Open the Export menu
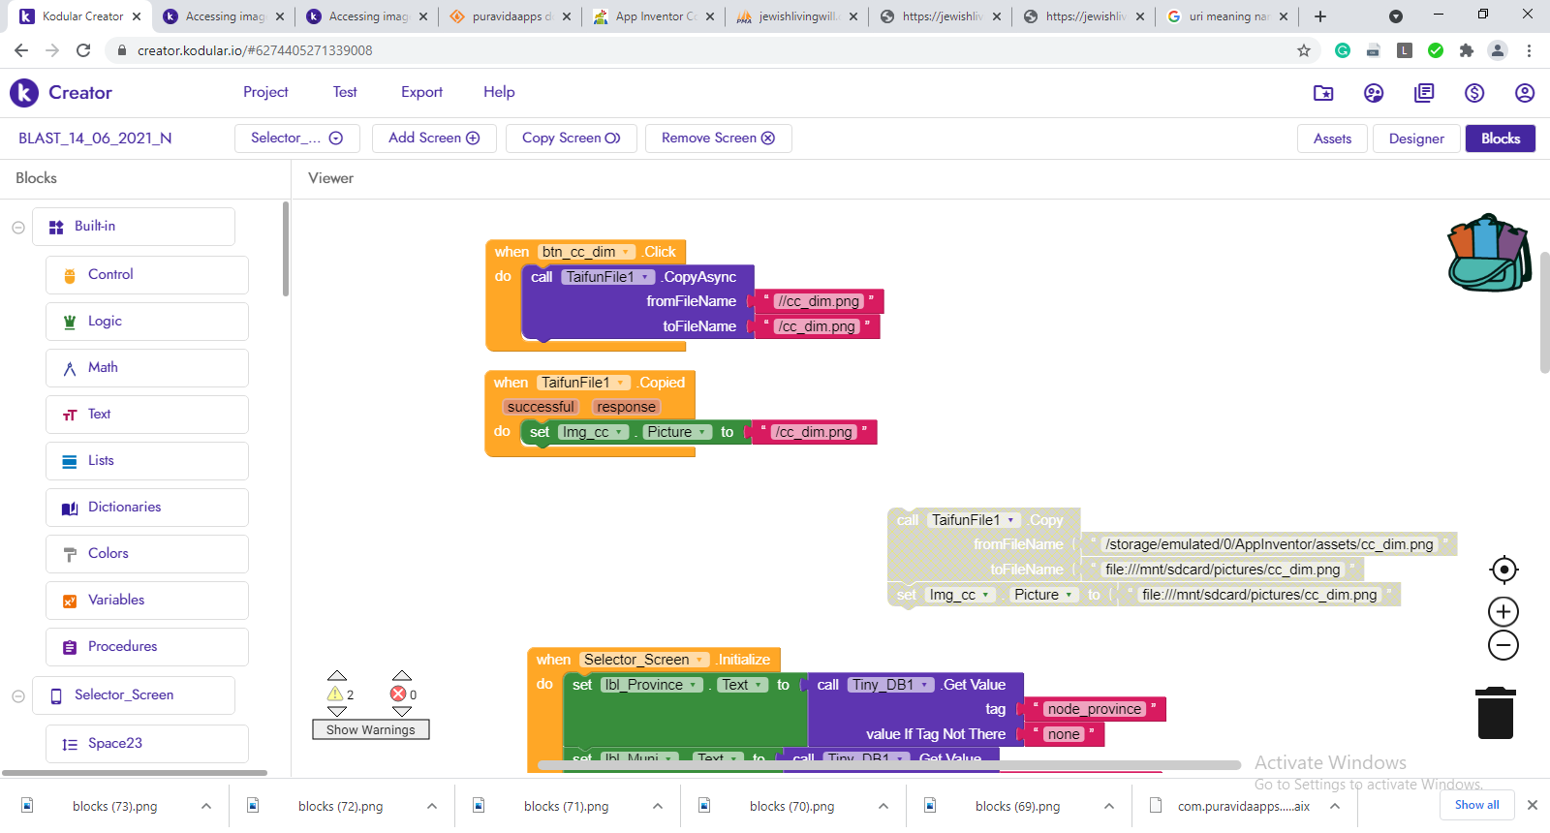The height and width of the screenshot is (833, 1550). click(x=421, y=92)
